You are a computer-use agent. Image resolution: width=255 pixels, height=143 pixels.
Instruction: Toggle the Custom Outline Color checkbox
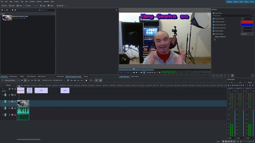coord(214,25)
